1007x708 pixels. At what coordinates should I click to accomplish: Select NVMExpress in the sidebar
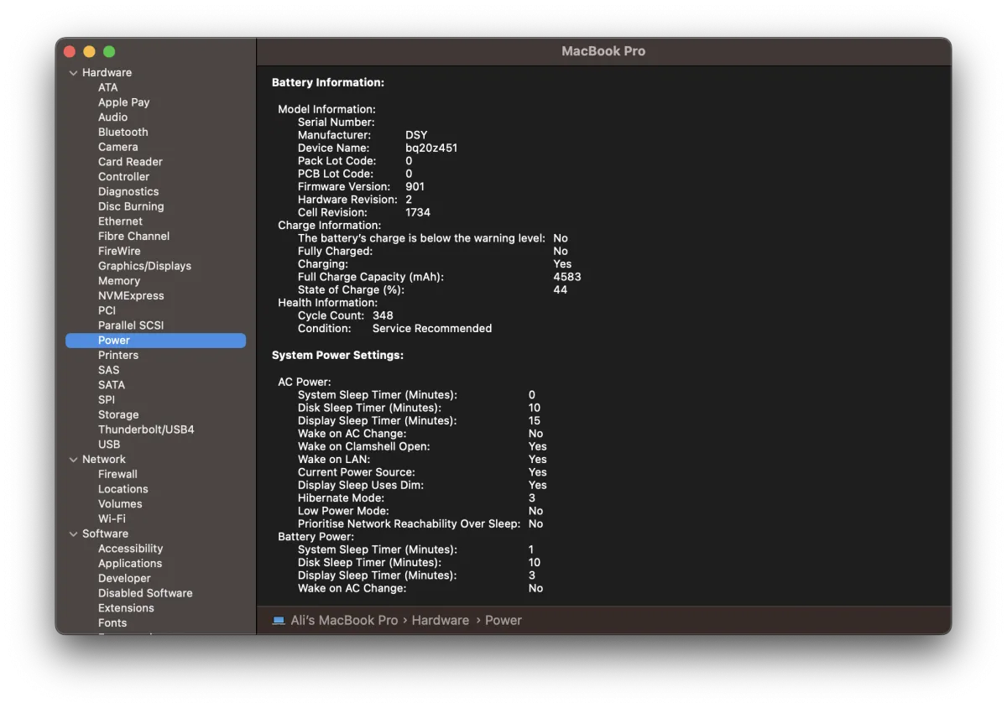tap(131, 296)
